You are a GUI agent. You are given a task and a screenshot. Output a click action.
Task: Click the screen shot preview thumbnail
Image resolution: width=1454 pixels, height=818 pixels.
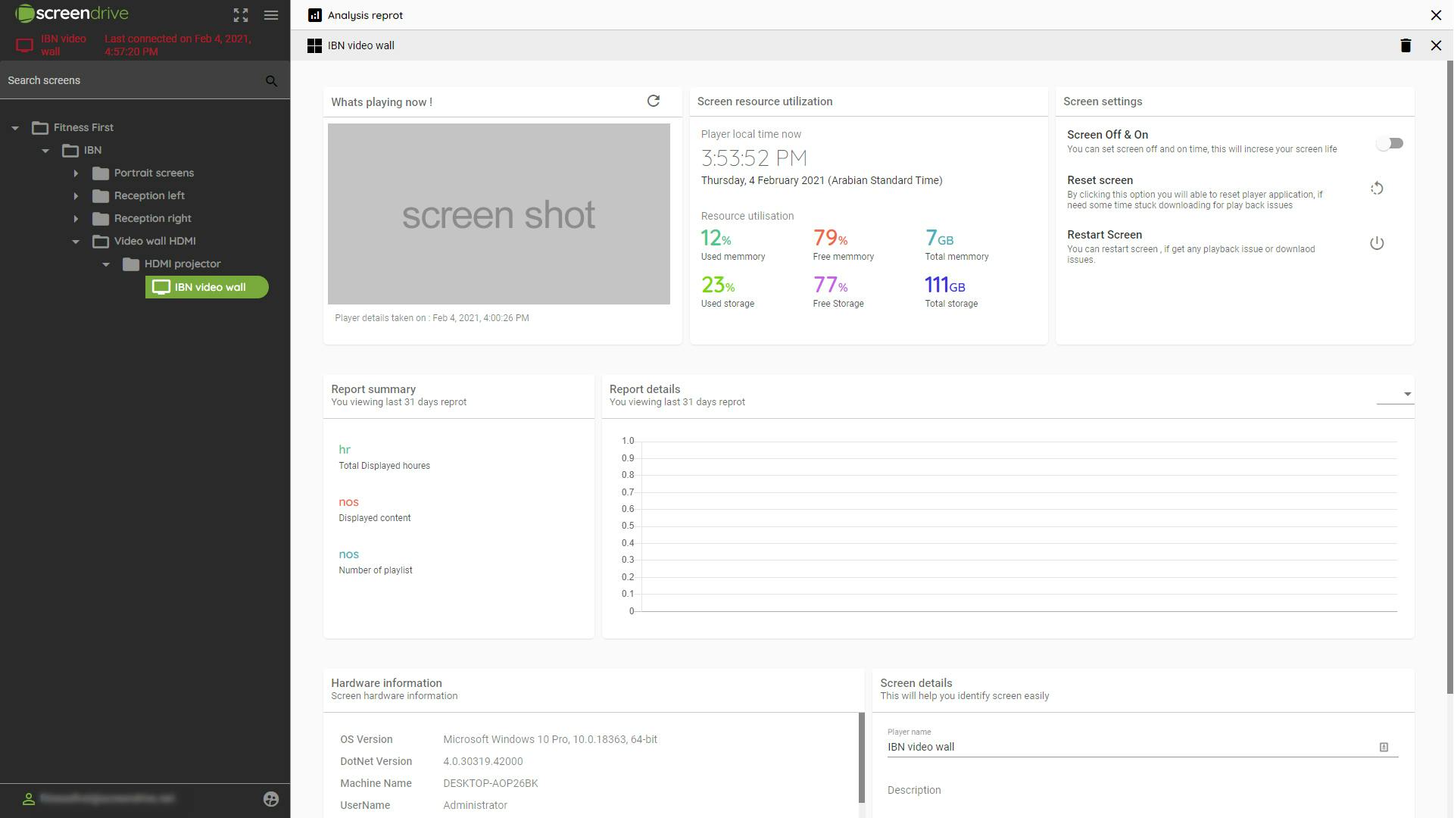(x=498, y=214)
